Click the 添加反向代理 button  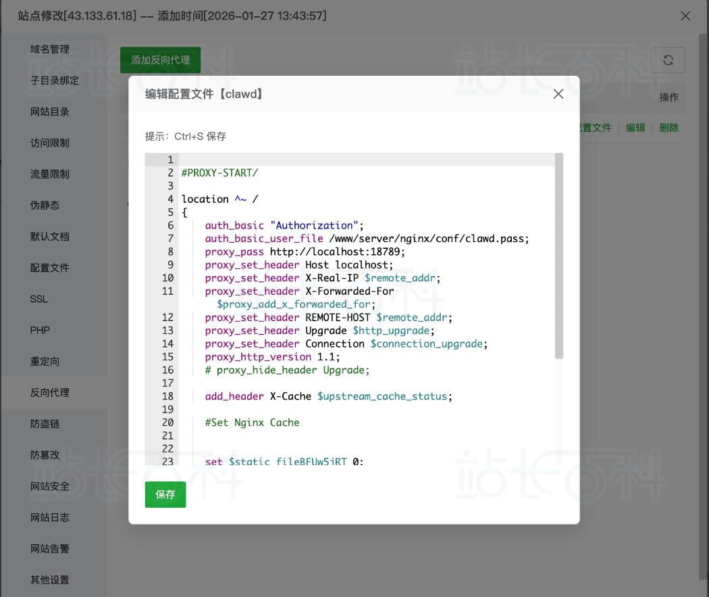[x=160, y=60]
